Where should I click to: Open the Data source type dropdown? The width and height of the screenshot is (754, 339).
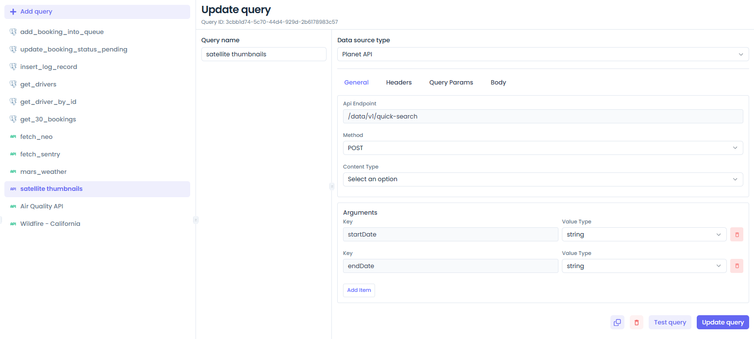(x=542, y=54)
